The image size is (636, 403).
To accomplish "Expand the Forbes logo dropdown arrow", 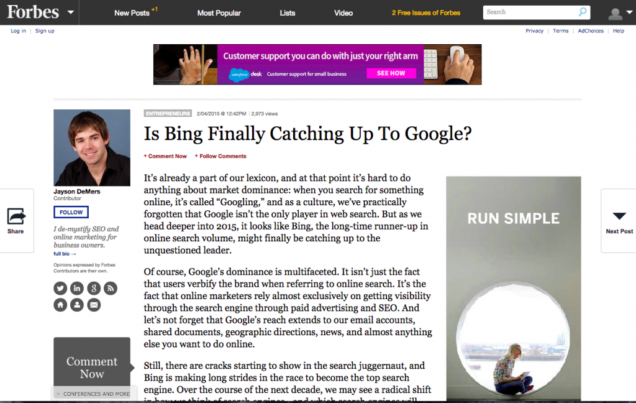I will 70,12.
